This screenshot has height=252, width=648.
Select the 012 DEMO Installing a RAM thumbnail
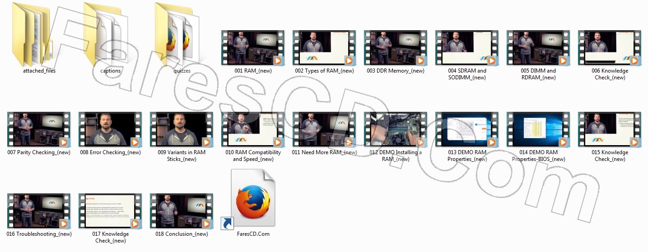(396, 129)
